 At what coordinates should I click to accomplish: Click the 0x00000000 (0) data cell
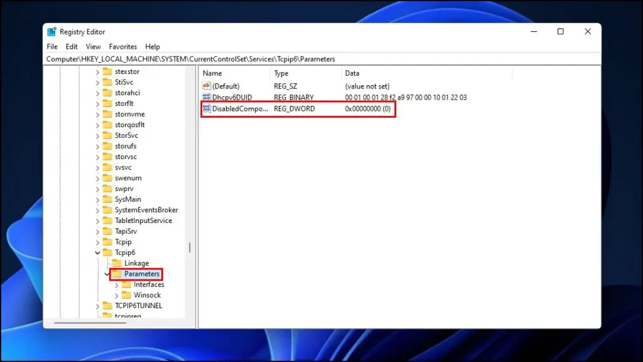(x=368, y=108)
